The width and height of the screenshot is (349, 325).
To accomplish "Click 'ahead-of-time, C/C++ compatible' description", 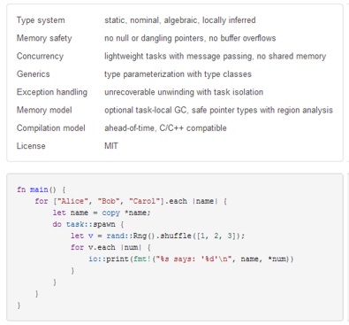I will 165,128.
